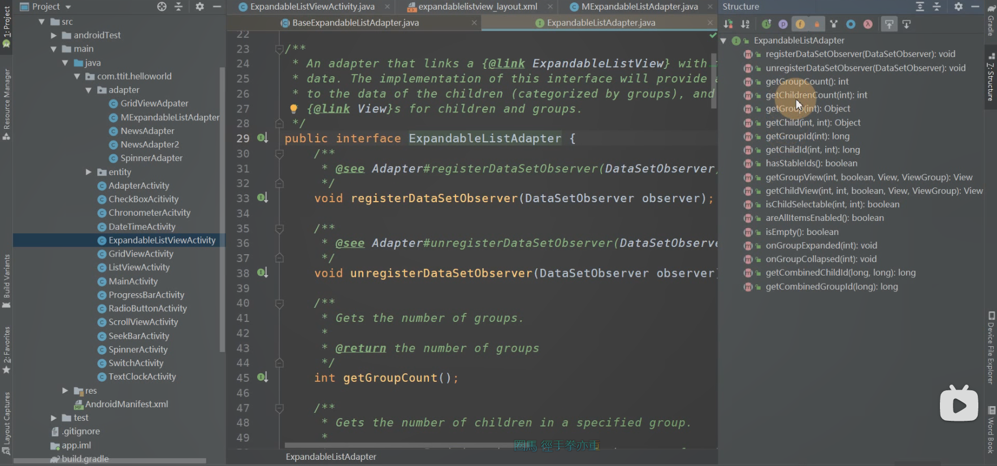
Task: Switch to ExpandableListViewActivity.java tab
Action: (x=312, y=7)
